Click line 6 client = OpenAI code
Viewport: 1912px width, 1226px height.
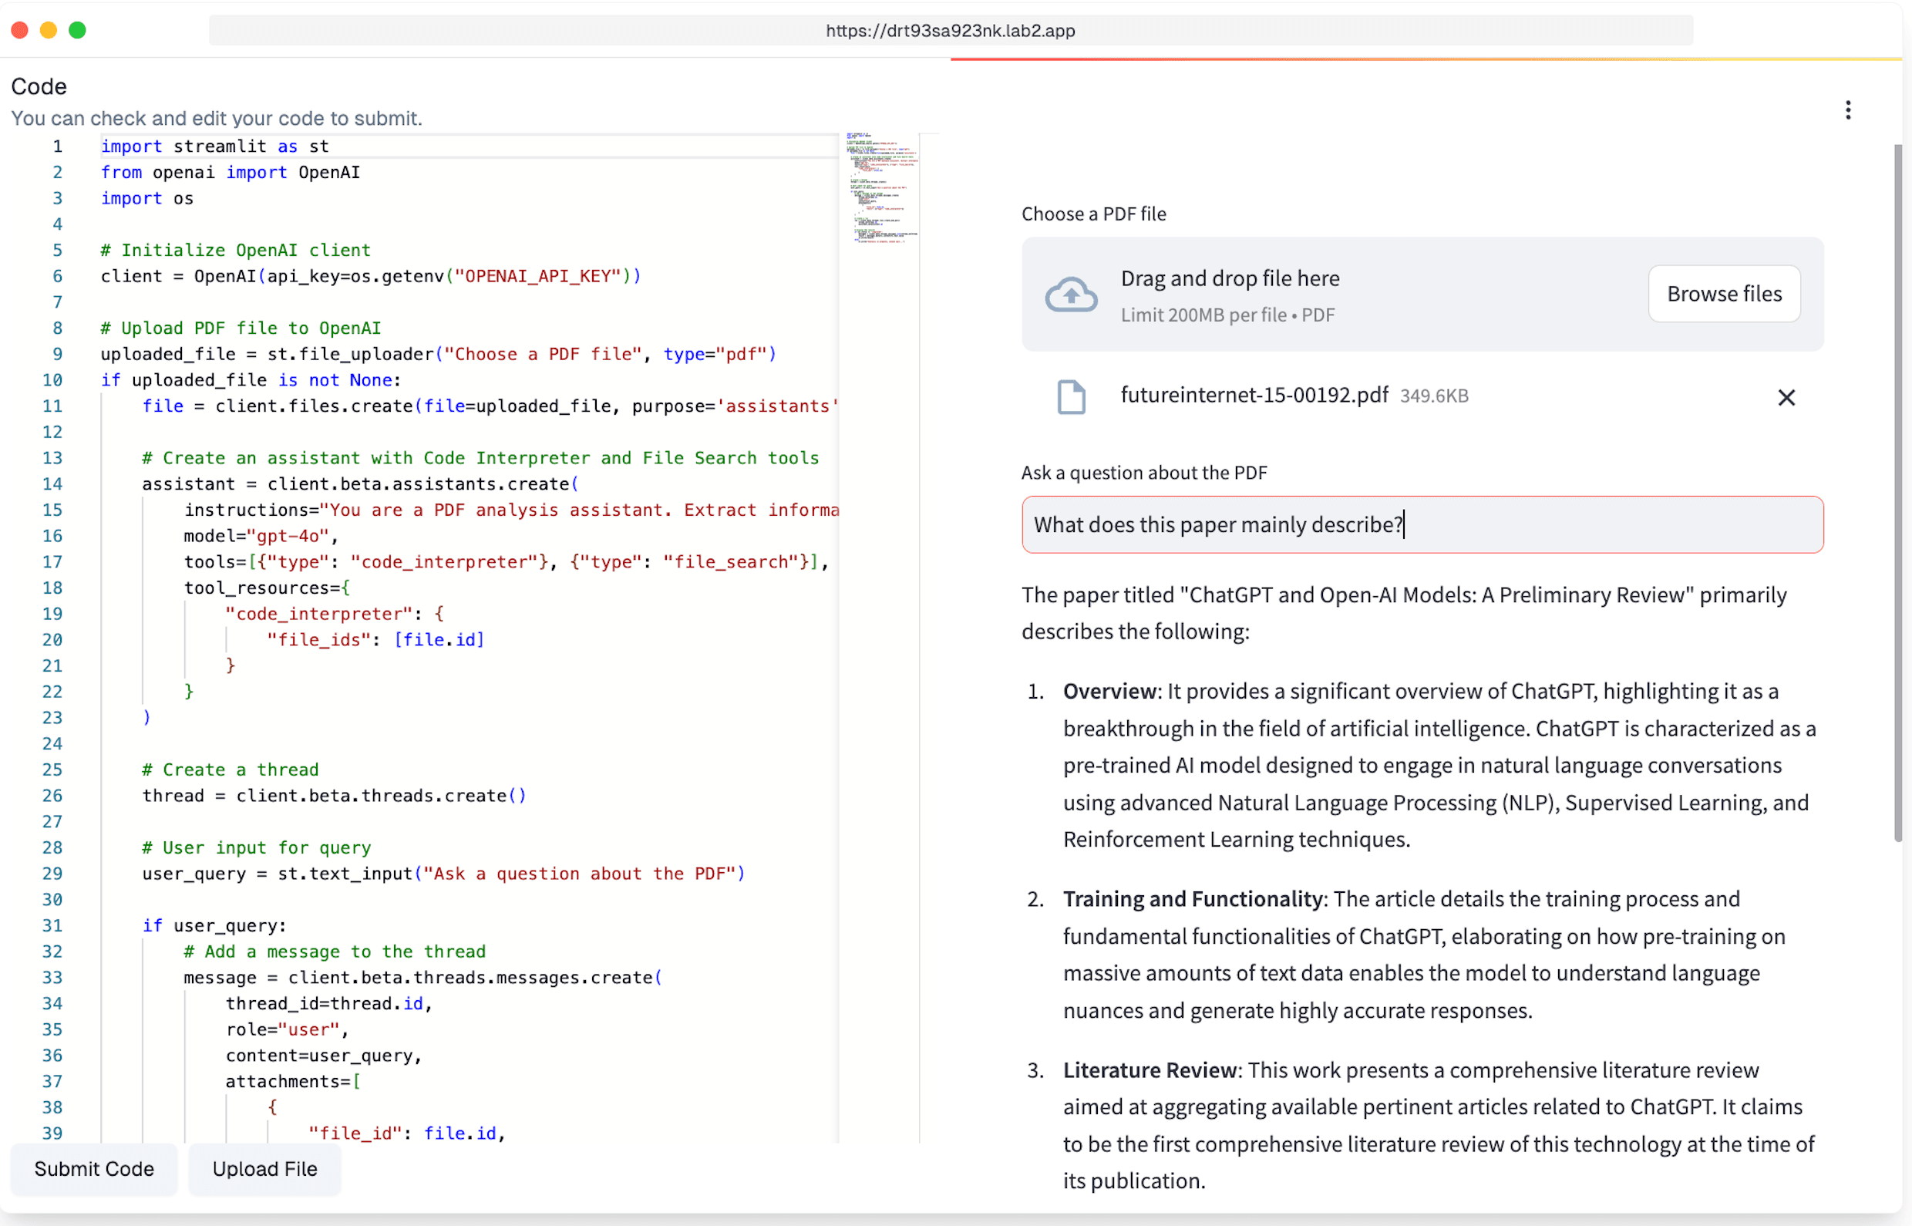pos(371,276)
